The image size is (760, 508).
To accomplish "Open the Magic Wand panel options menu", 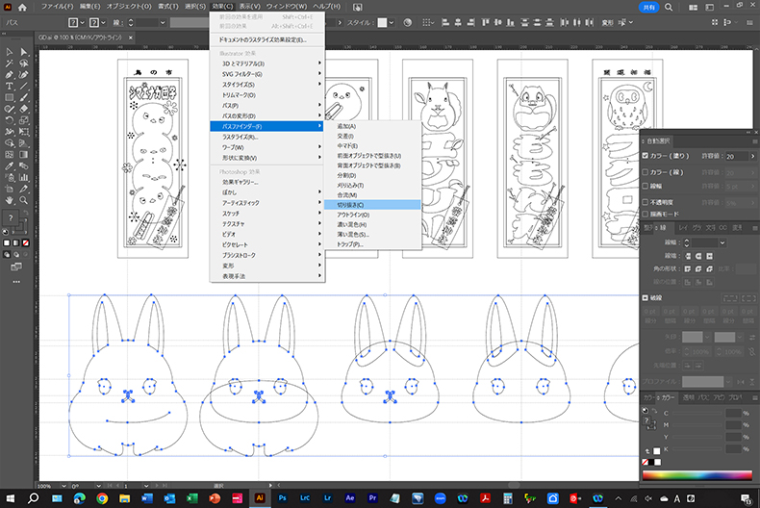I will point(754,141).
